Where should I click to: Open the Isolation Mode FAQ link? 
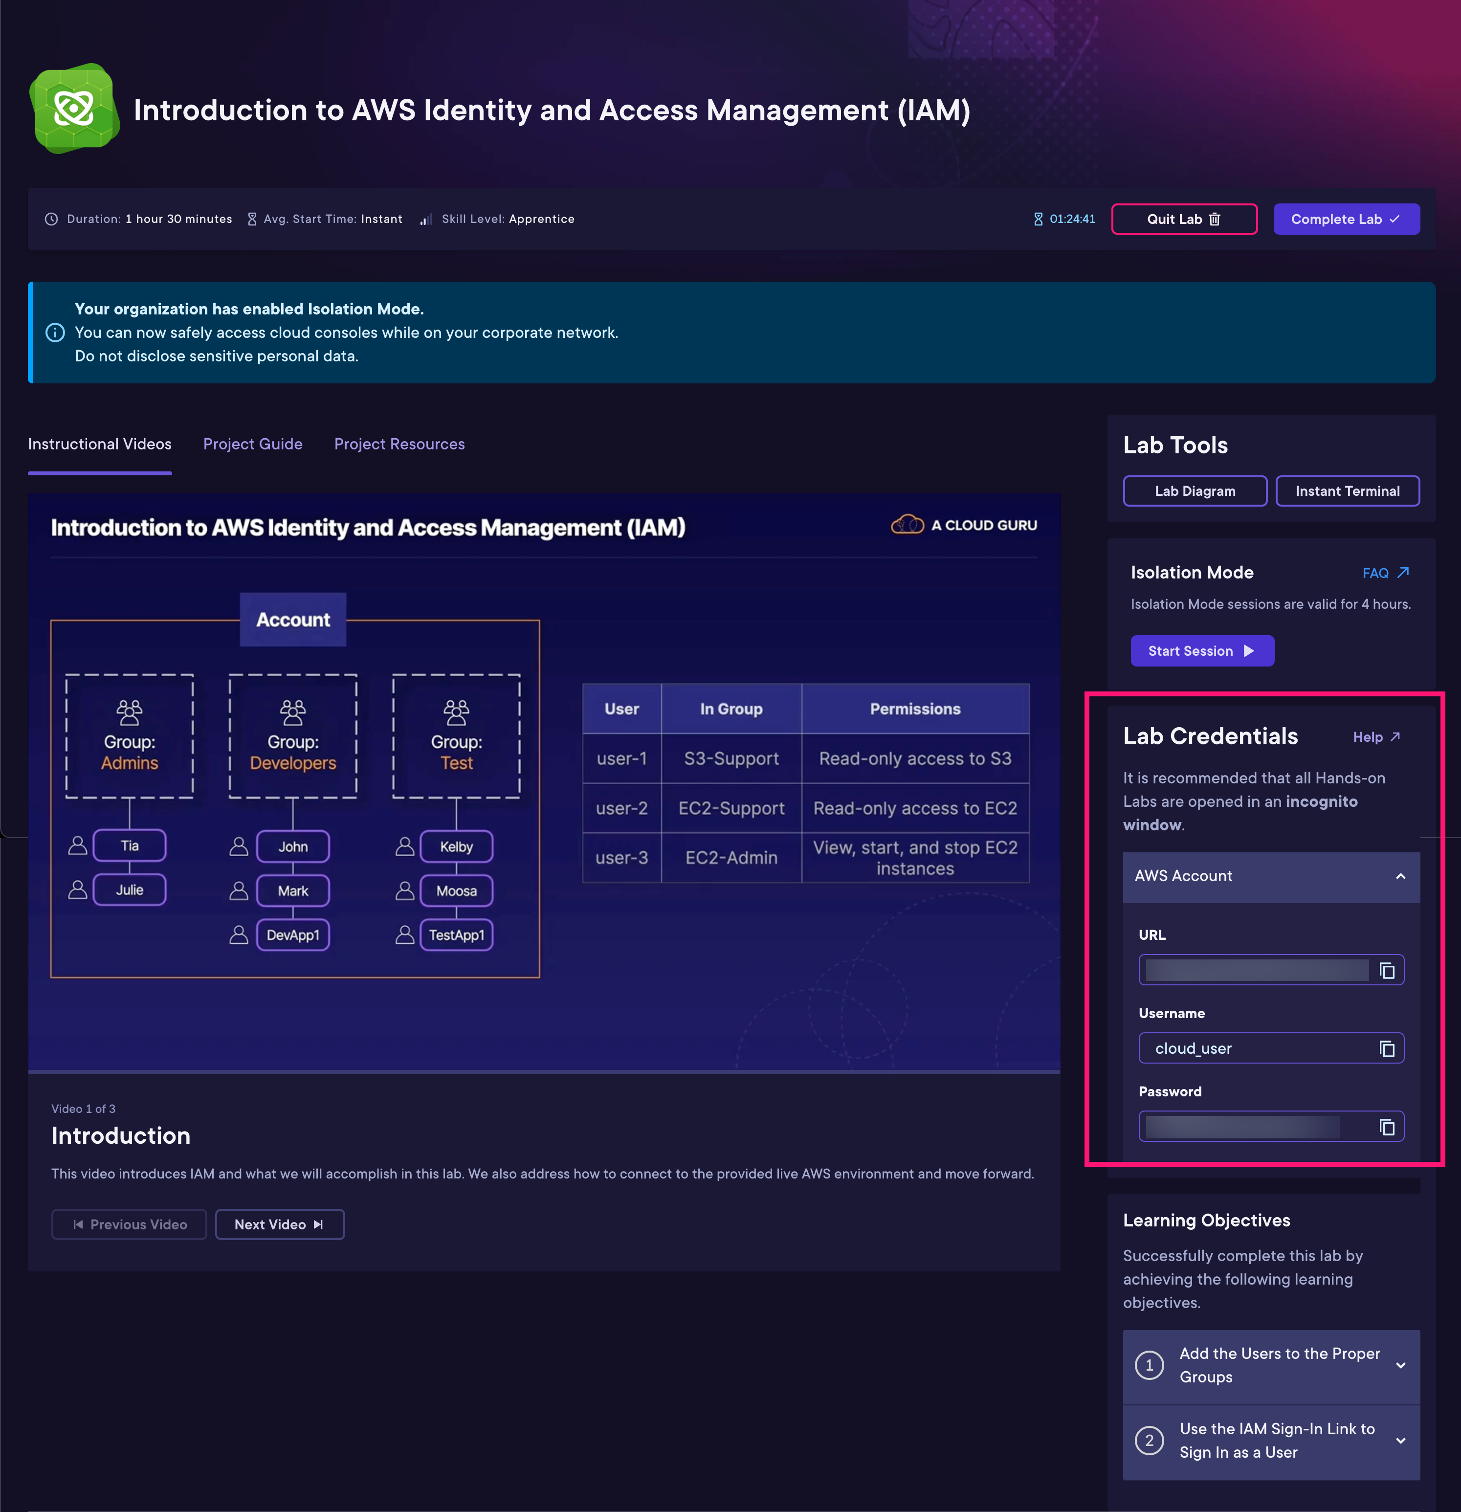coord(1385,573)
